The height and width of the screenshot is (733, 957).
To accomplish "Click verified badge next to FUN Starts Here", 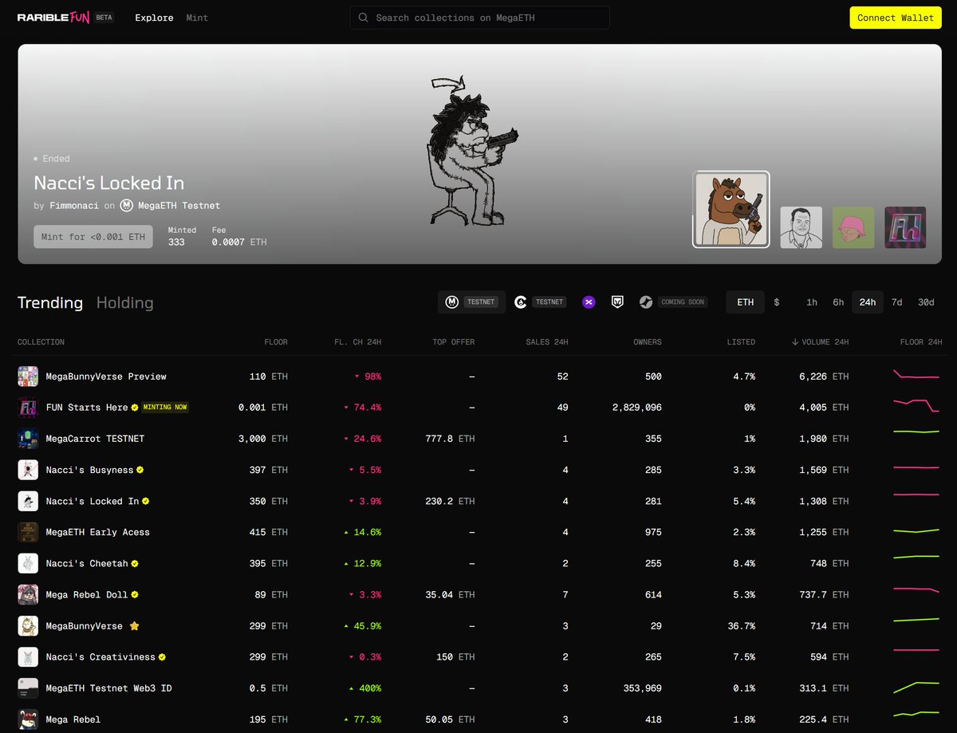I will [135, 408].
